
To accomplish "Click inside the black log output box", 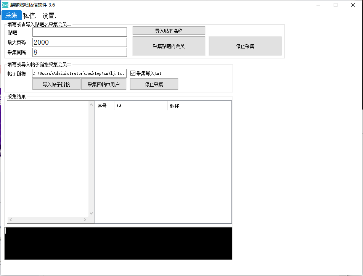I will (118, 243).
